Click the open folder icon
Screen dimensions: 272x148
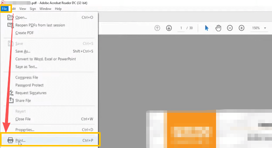coord(10,17)
